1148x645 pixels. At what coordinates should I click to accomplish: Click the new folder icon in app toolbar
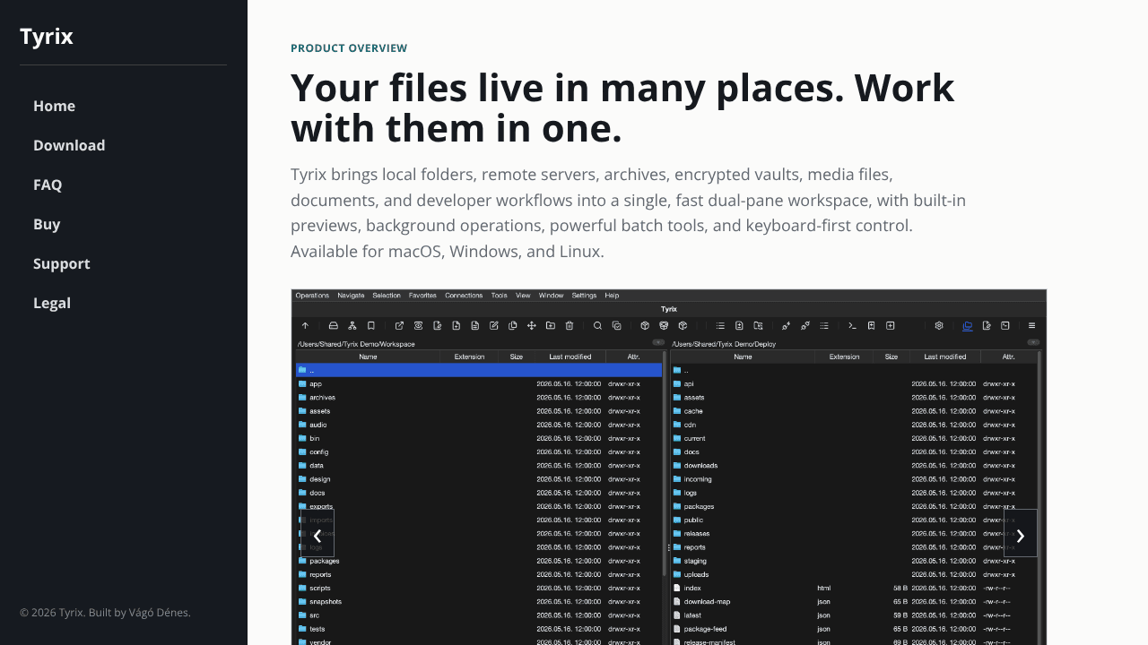[551, 326]
